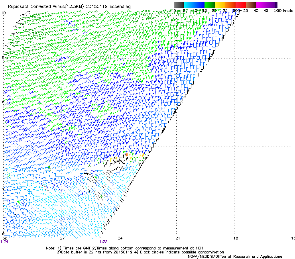
Task: Click the '>50 knots' legend label
Action: coord(283,11)
